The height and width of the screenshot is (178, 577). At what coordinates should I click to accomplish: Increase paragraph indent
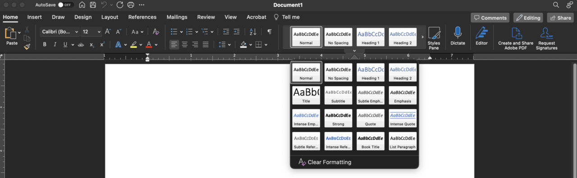[237, 32]
